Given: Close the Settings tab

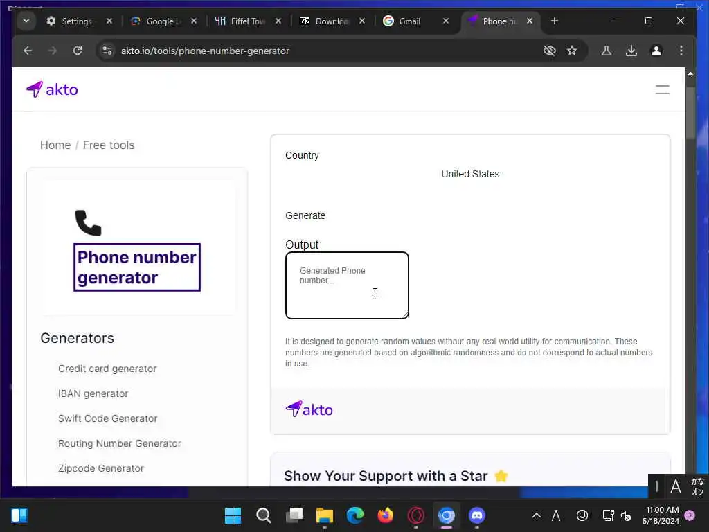Looking at the screenshot, I should 109,21.
